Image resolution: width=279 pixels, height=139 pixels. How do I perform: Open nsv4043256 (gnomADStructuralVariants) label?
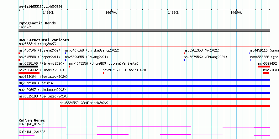click(104, 63)
